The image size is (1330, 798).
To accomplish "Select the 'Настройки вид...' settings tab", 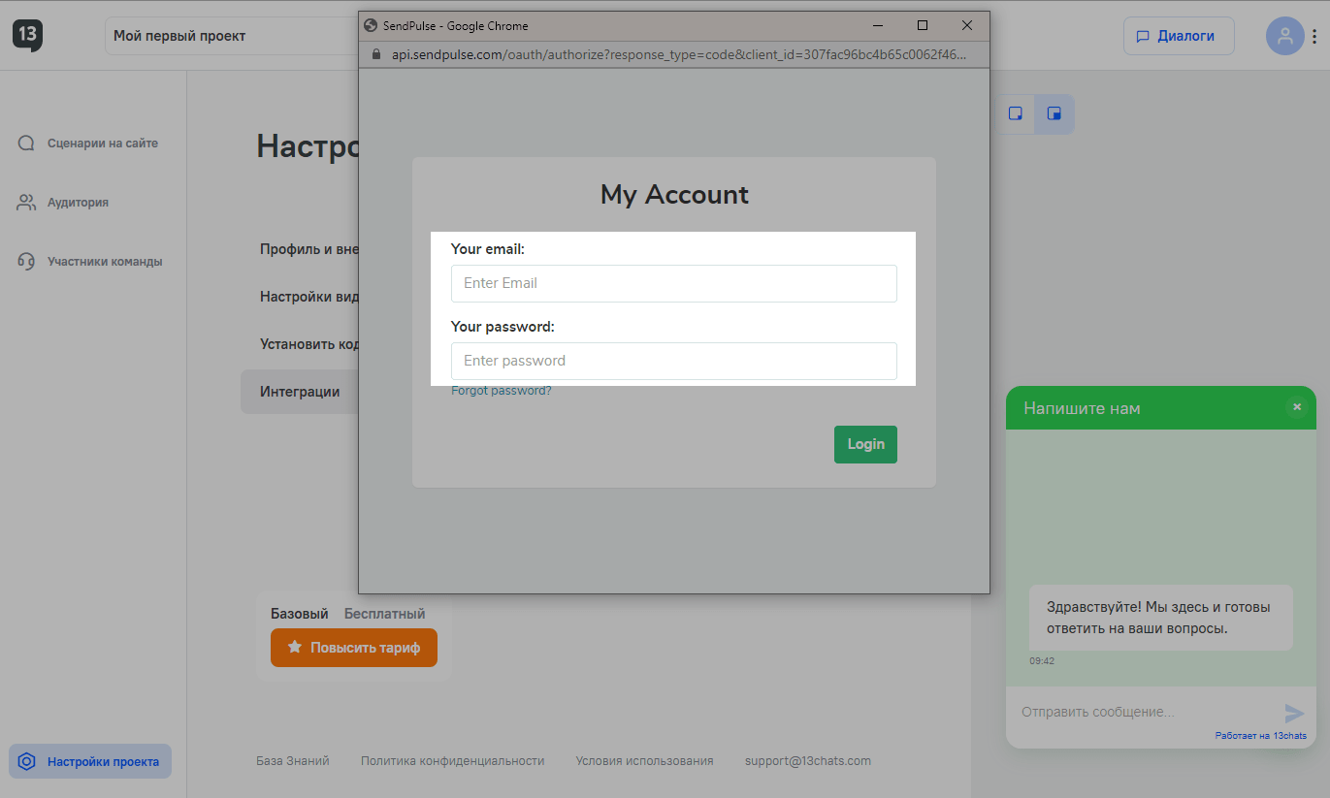I will point(309,297).
